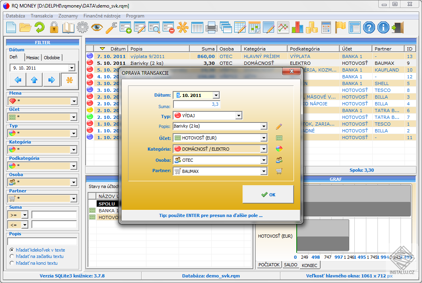Switch to the Mesiac filter tab
This screenshot has height=283, width=422.
point(33,58)
